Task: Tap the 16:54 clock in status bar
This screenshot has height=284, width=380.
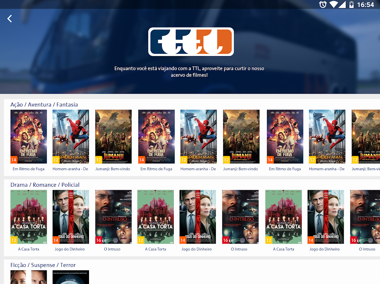Action: (x=365, y=5)
